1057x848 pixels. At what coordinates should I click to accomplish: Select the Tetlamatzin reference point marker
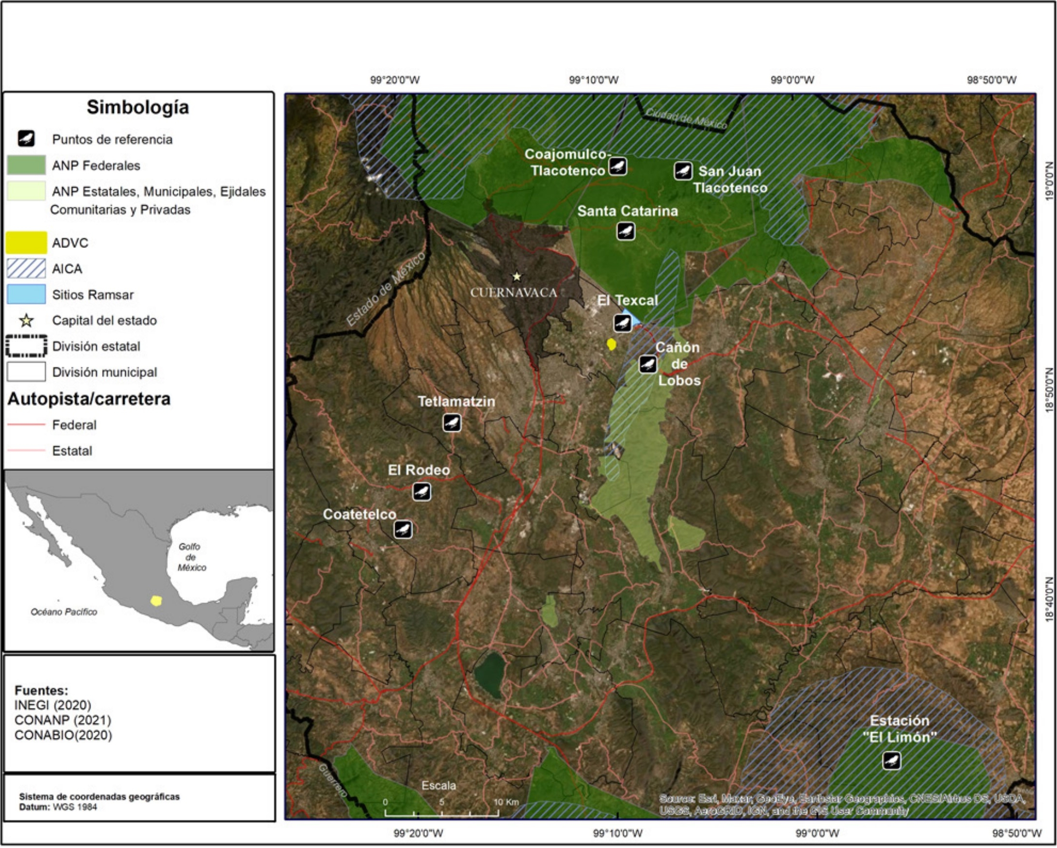click(x=452, y=423)
